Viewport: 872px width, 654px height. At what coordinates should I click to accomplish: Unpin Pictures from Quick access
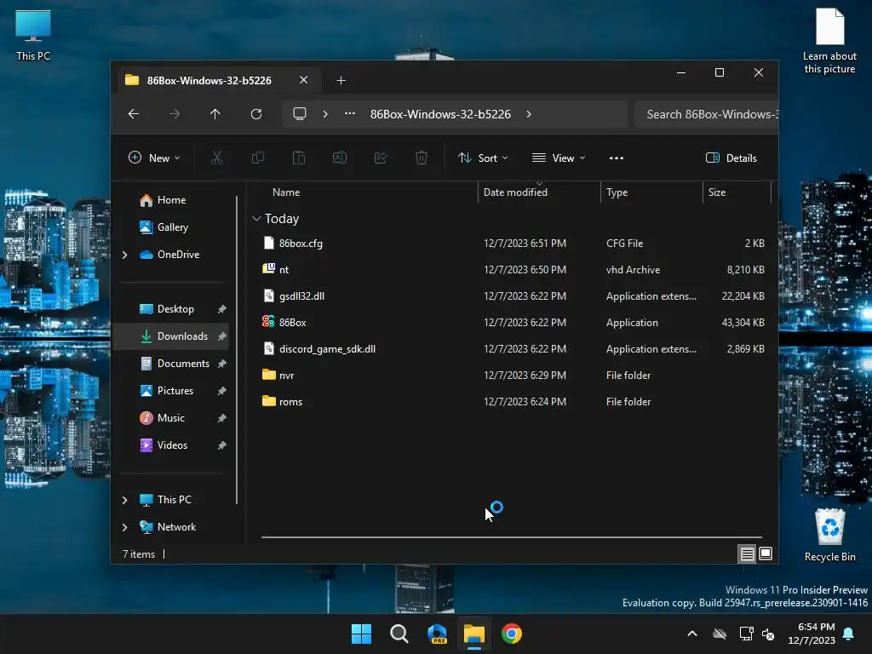pyautogui.click(x=222, y=390)
